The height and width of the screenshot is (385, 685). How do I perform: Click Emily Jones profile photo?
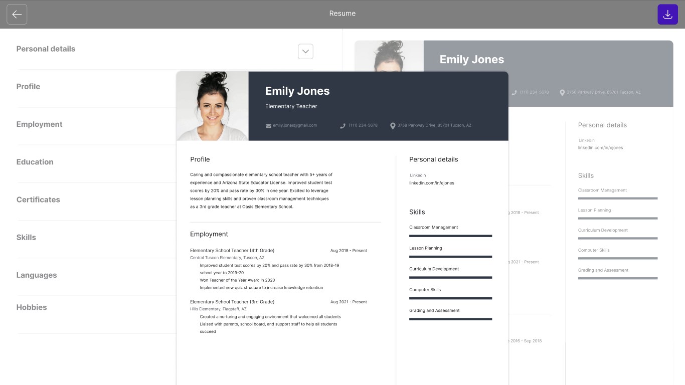point(212,106)
